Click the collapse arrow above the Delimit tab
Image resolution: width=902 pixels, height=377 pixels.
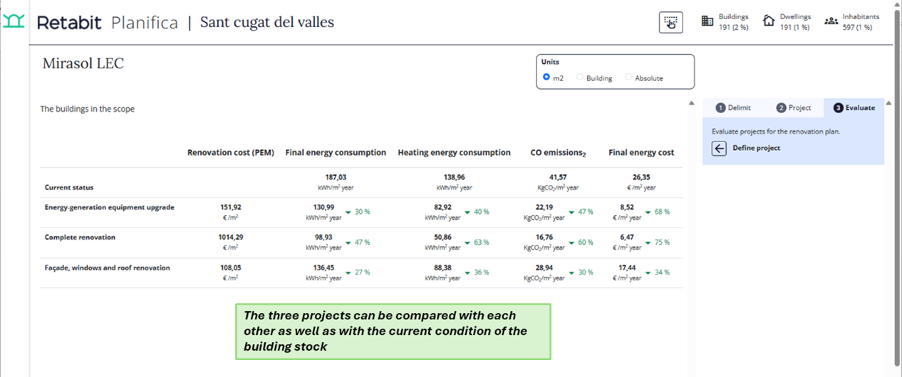point(691,104)
